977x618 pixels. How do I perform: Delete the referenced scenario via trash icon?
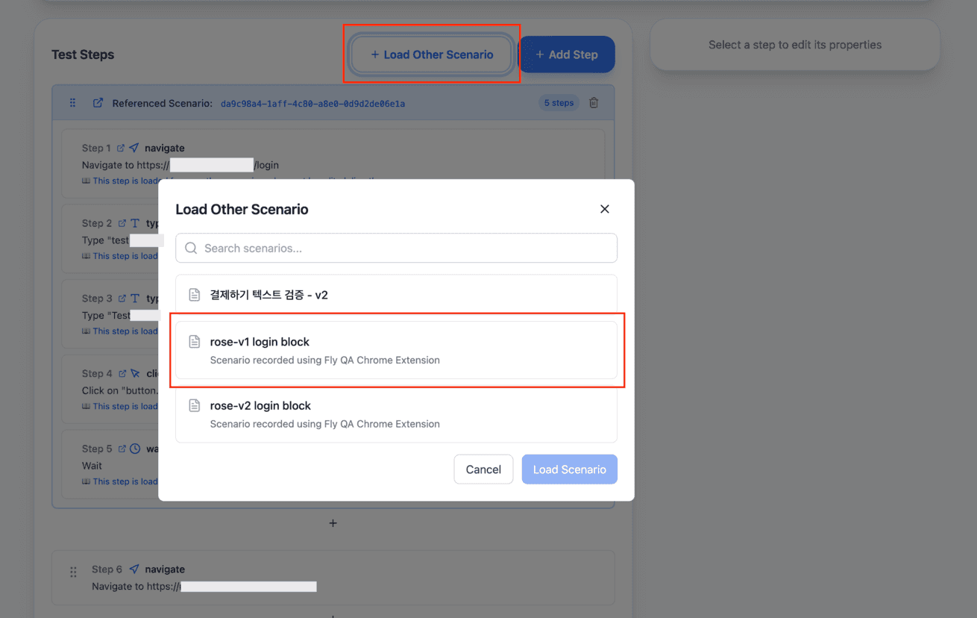[x=594, y=103]
